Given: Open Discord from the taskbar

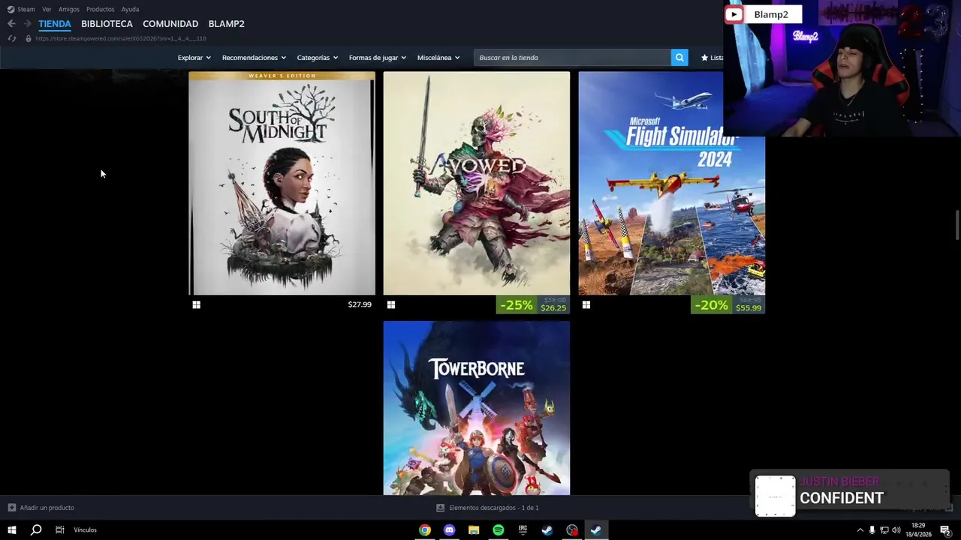Looking at the screenshot, I should coord(449,530).
